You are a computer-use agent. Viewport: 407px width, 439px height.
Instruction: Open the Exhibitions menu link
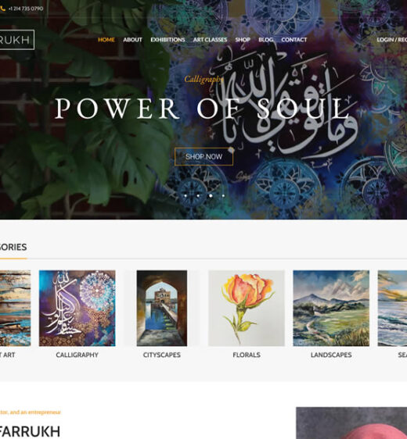(x=167, y=40)
